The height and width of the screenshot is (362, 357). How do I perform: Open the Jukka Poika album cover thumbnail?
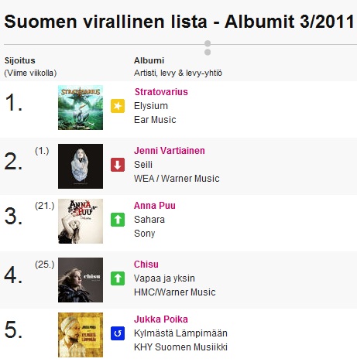coord(81,335)
